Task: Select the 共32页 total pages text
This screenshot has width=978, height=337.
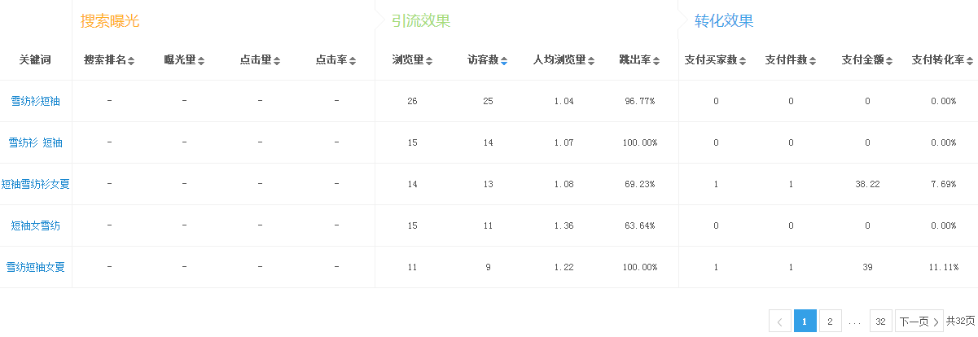Action: [960, 322]
